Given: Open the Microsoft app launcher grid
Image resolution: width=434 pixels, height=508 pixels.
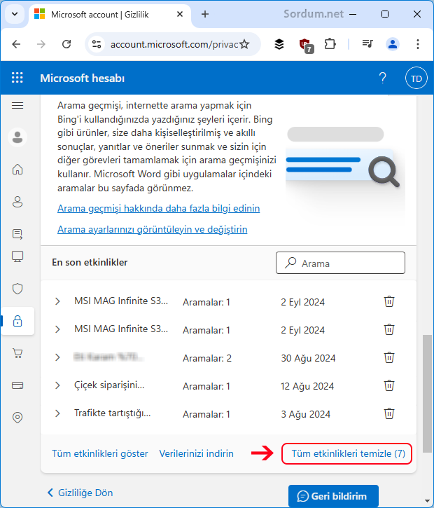Looking at the screenshot, I should click(x=17, y=78).
